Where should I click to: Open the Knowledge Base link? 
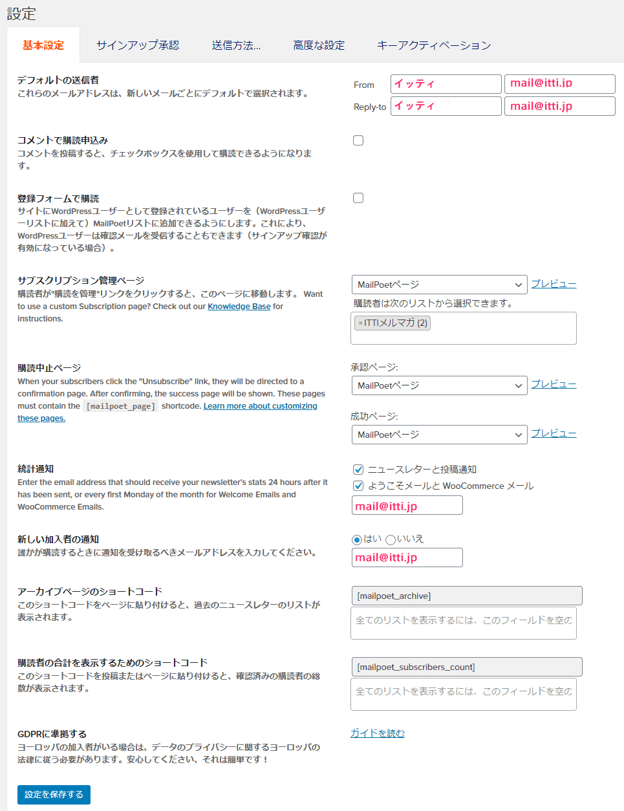239,307
